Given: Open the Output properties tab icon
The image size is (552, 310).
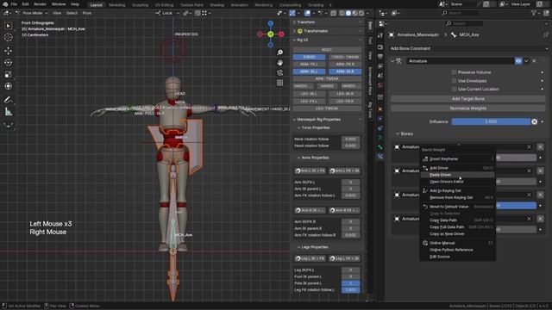Looking at the screenshot, I should click(380, 56).
